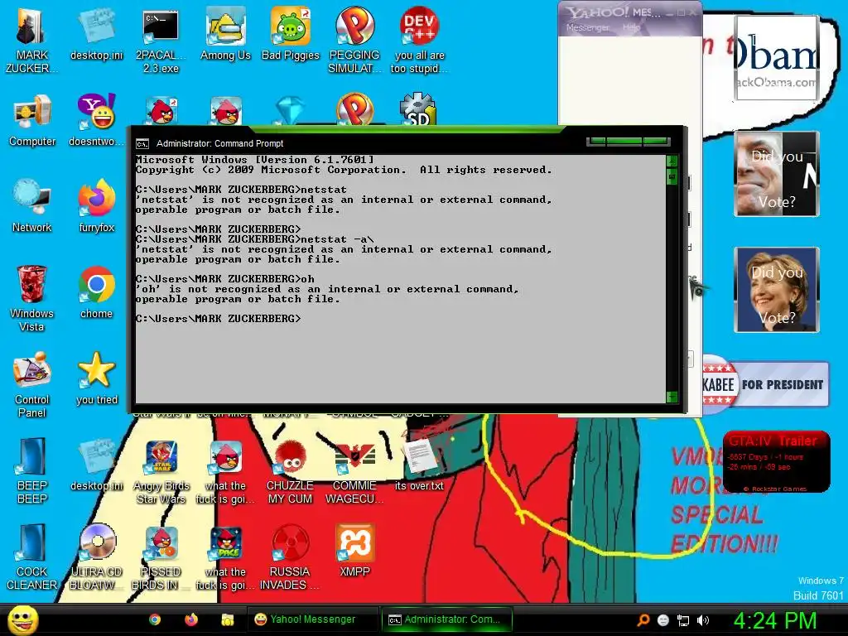The image size is (848, 636).
Task: Open the file explorer folder on taskbar
Action: pos(227,619)
